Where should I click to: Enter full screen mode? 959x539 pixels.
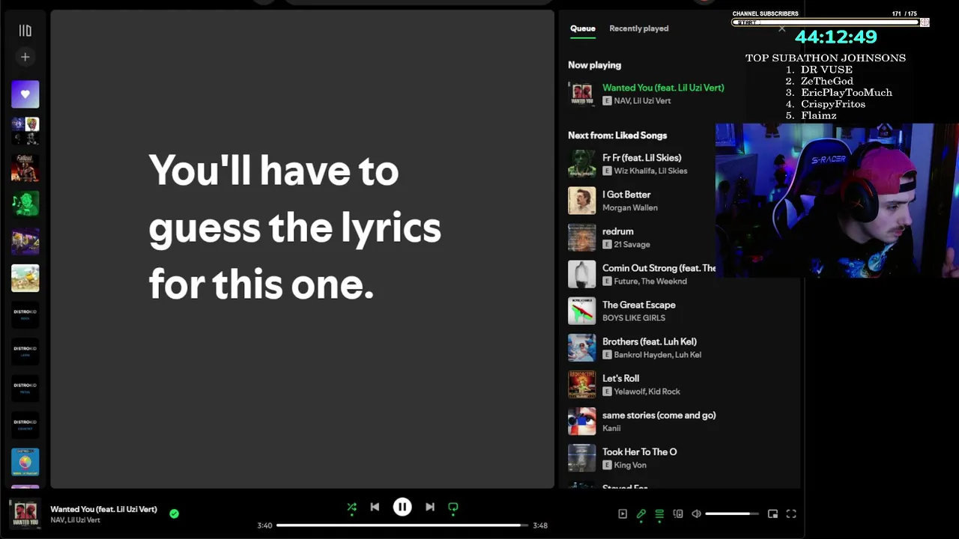tap(791, 514)
